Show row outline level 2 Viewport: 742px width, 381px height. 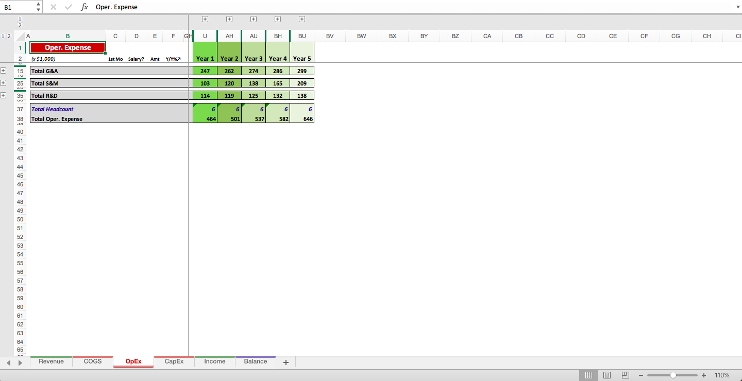tap(9, 36)
